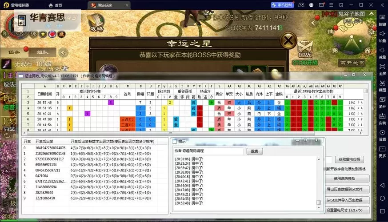Select cell with time 20:53:48
Viewport: 388px width, 222px height.
tap(44, 103)
